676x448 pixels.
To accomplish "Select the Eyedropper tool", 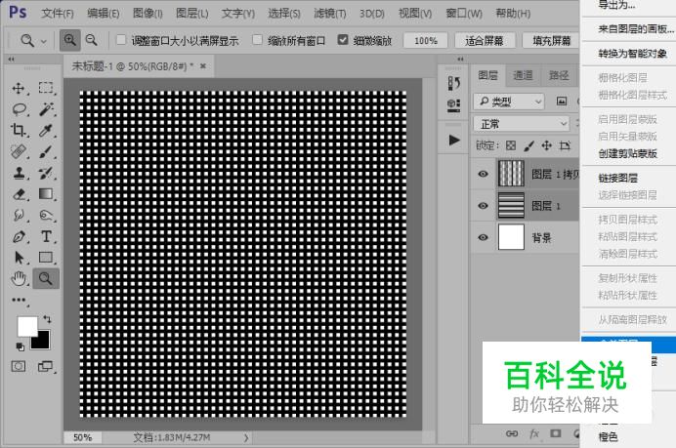I will tap(46, 130).
